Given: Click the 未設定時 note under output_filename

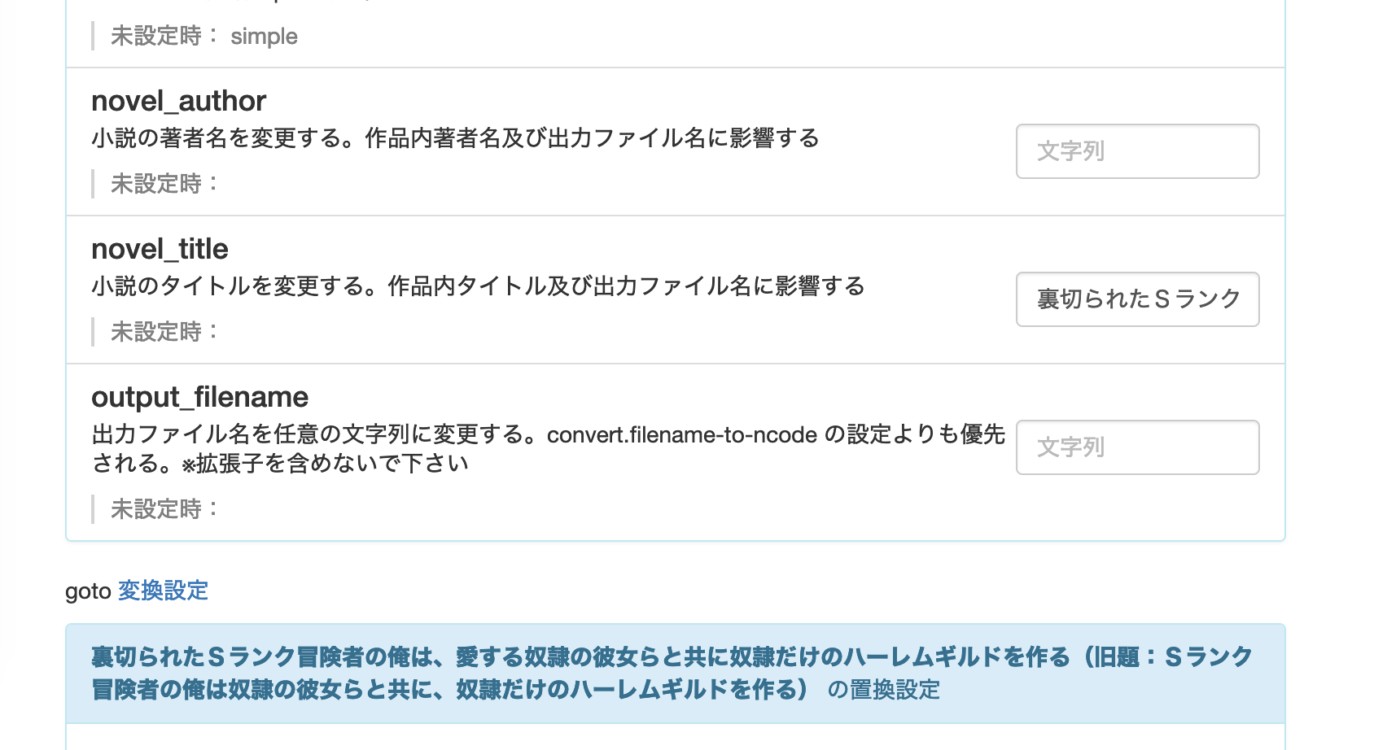Looking at the screenshot, I should pyautogui.click(x=165, y=509).
